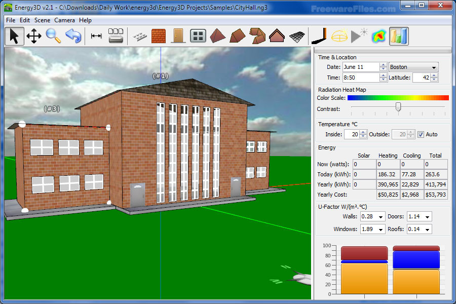Viewport: 456px width, 304px height.
Task: Click the Today cooling value 77.28
Action: [x=412, y=174]
